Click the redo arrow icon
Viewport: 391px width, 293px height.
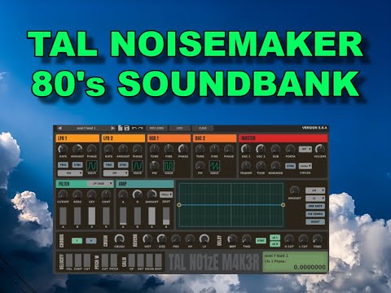(x=140, y=128)
